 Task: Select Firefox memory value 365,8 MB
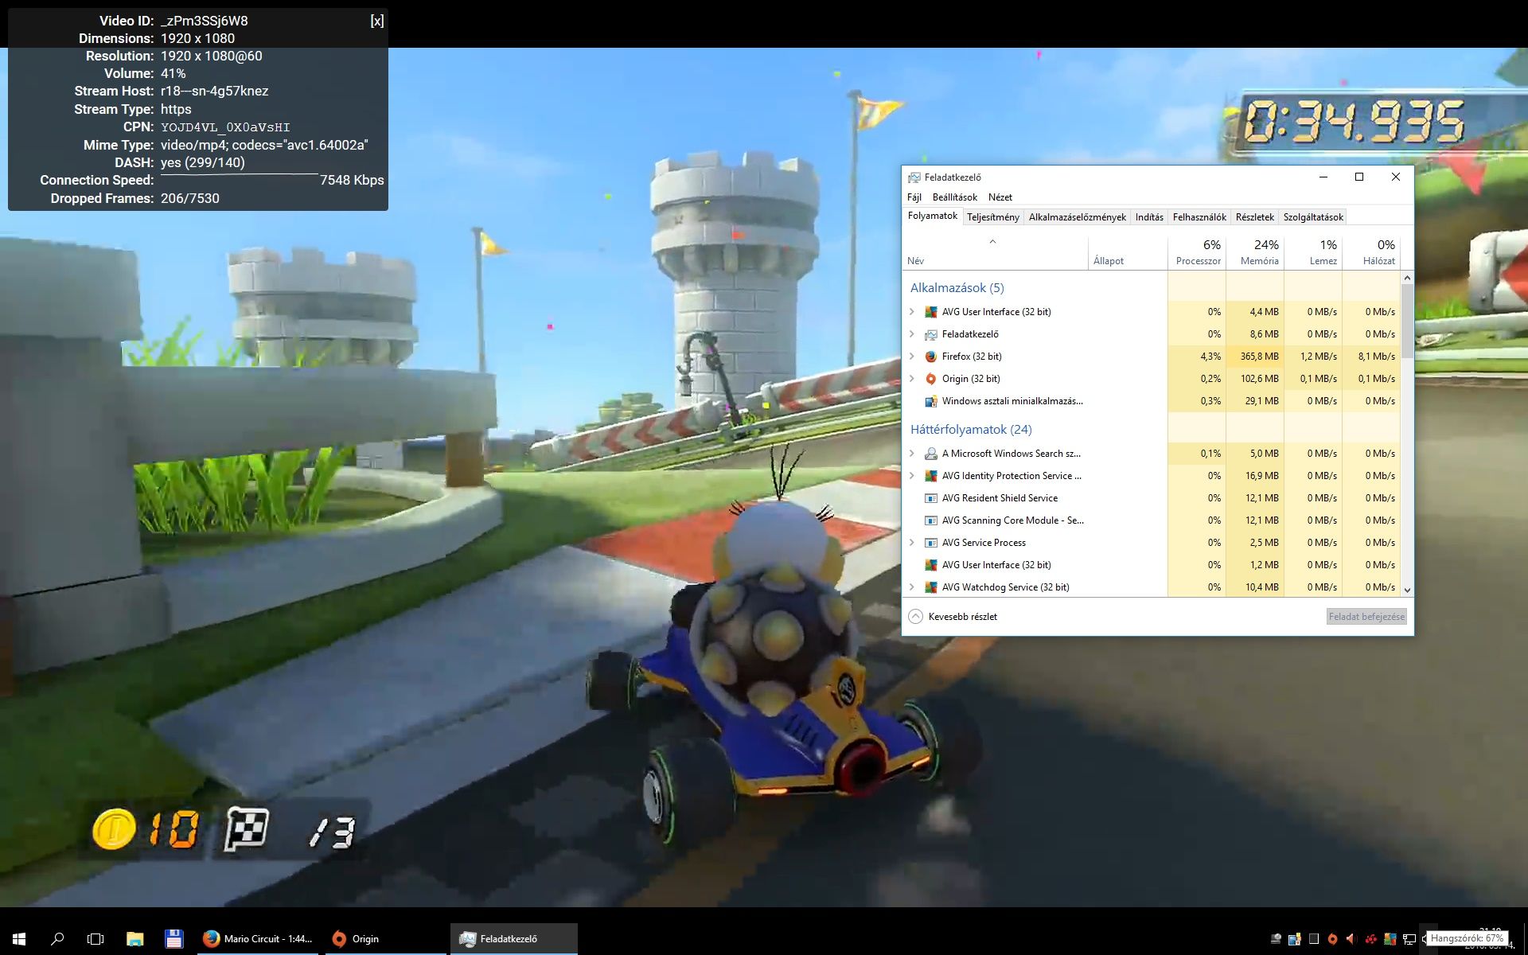click(x=1259, y=357)
